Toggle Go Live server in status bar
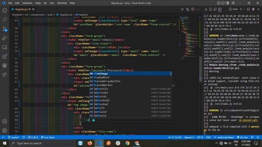This screenshot has height=147, width=262. pos(242,137)
